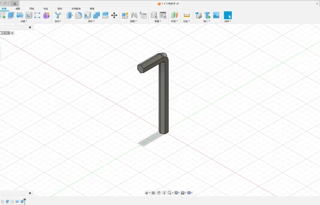
Task: Open the 自动 dropdown menu
Action: coord(58,21)
